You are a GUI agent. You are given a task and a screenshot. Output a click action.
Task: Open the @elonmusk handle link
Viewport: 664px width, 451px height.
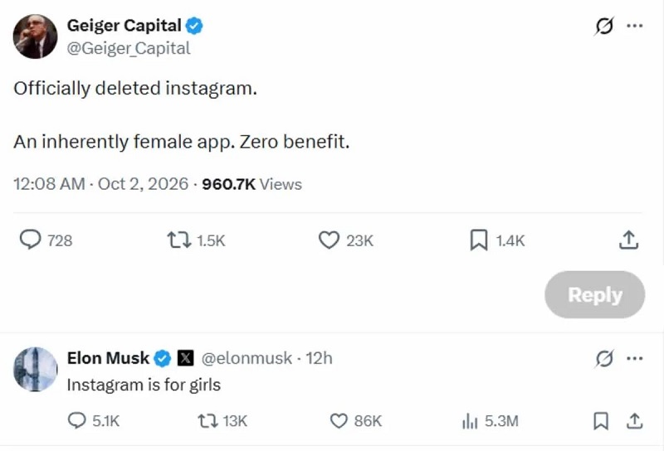(x=247, y=358)
